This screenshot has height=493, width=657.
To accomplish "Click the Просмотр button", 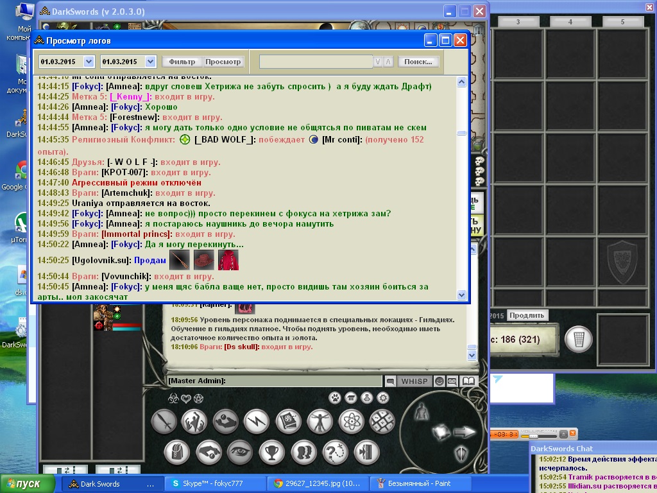I will pos(223,62).
